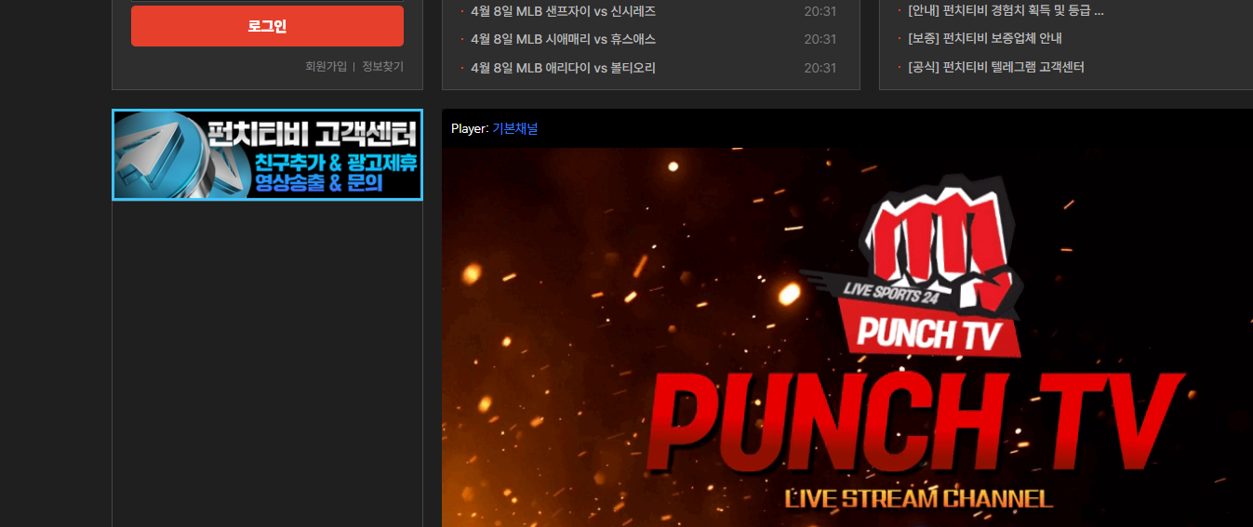Viewport: 1253px width, 527px height.
Task: Click the 20:31 time beside 시애매리 match
Action: coord(820,39)
